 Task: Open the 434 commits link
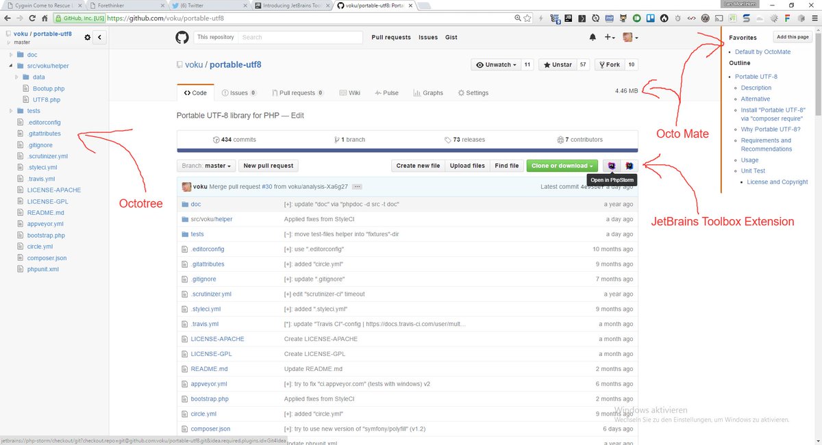coord(235,140)
